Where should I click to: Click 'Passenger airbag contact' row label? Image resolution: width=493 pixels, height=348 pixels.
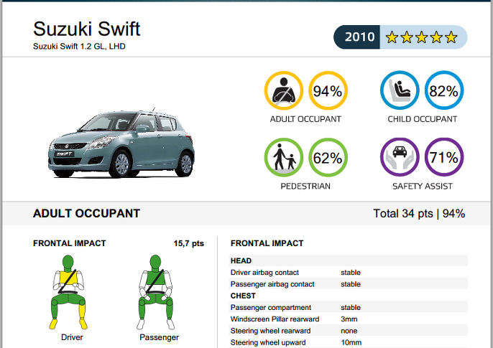[272, 284]
